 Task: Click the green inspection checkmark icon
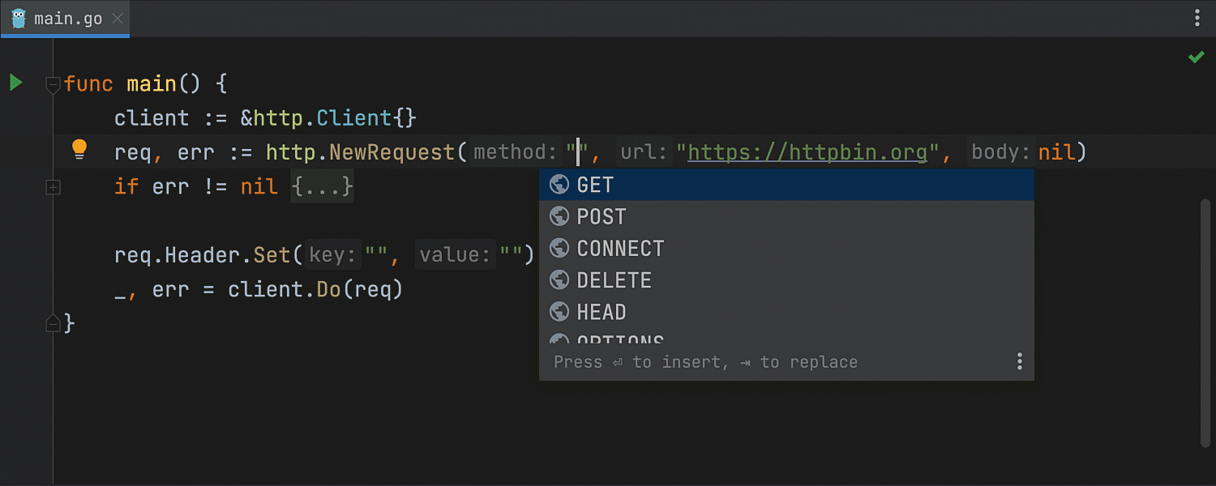1196,57
